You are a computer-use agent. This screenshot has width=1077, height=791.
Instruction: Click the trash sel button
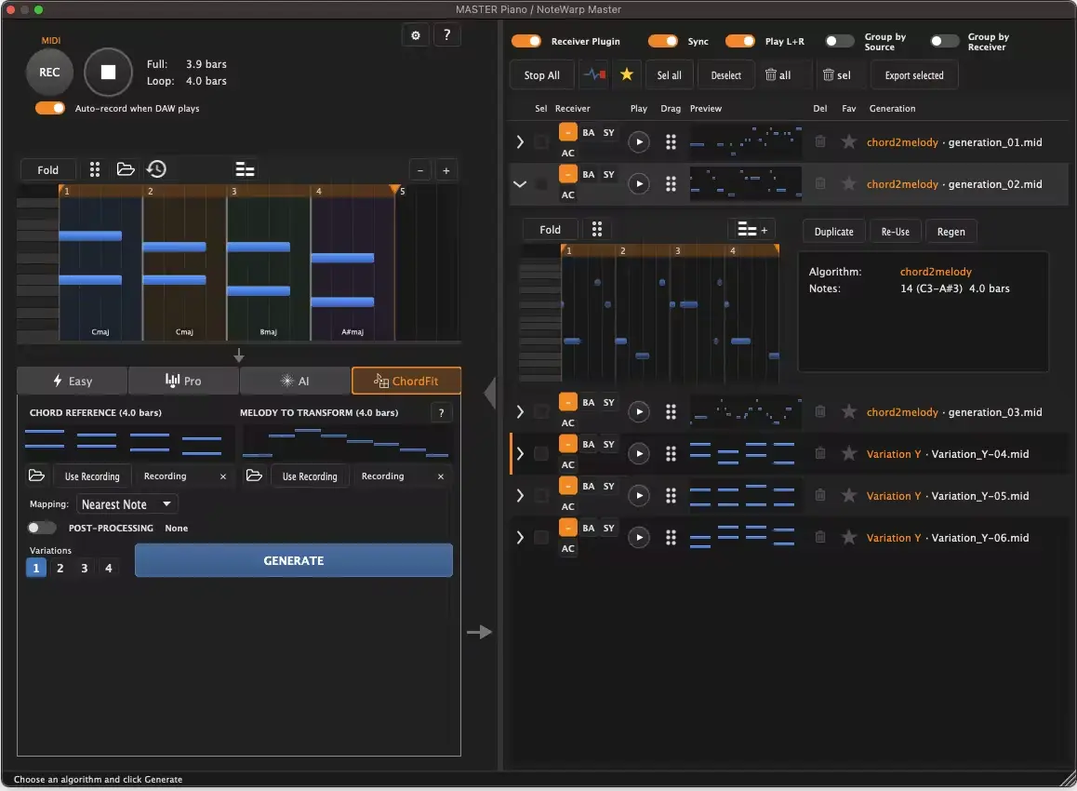(837, 75)
